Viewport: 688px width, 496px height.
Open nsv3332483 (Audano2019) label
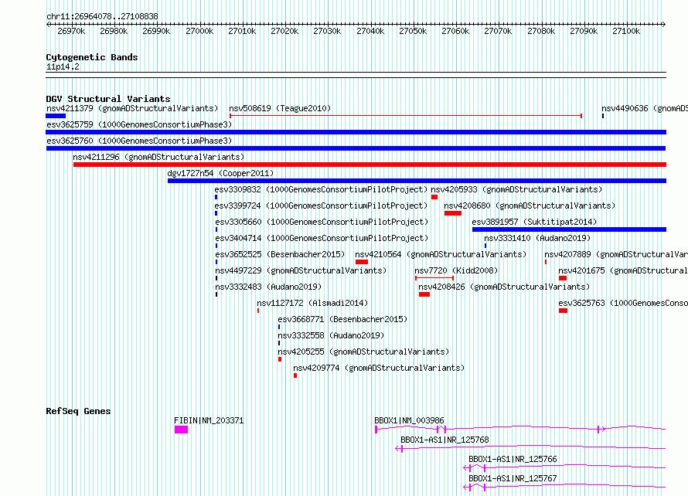pos(268,287)
